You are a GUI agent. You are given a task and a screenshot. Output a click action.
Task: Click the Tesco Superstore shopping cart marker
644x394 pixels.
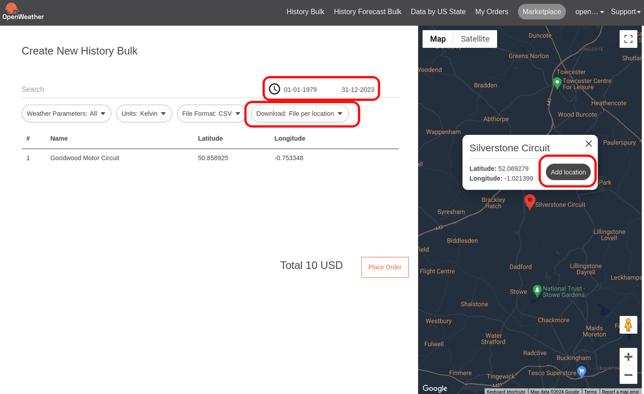582,372
